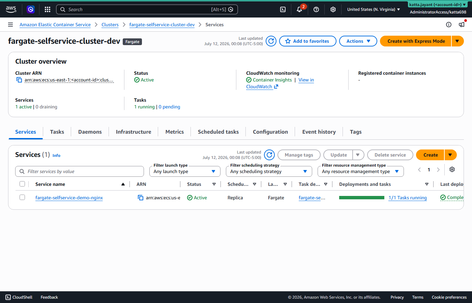The height and width of the screenshot is (303, 472).
Task: Click the orange Create service button
Action: point(431,155)
